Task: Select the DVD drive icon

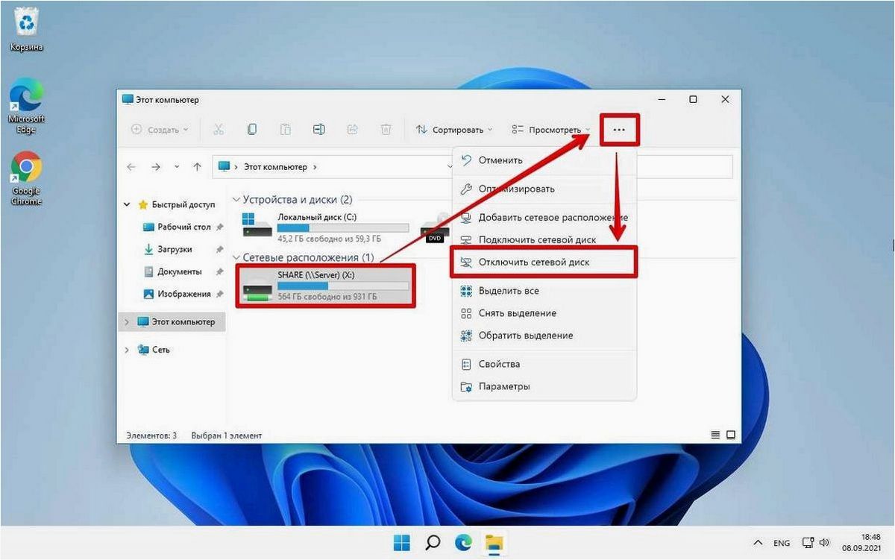Action: (x=435, y=228)
